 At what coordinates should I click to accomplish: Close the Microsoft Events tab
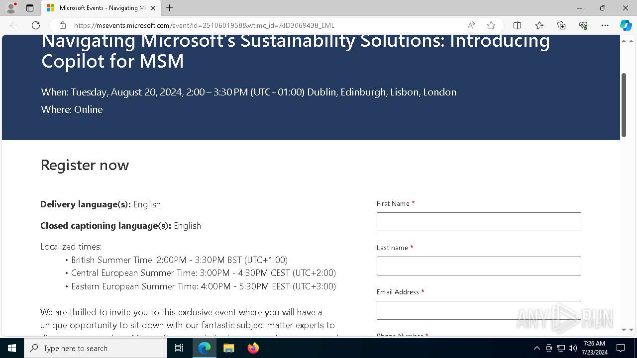[x=153, y=8]
